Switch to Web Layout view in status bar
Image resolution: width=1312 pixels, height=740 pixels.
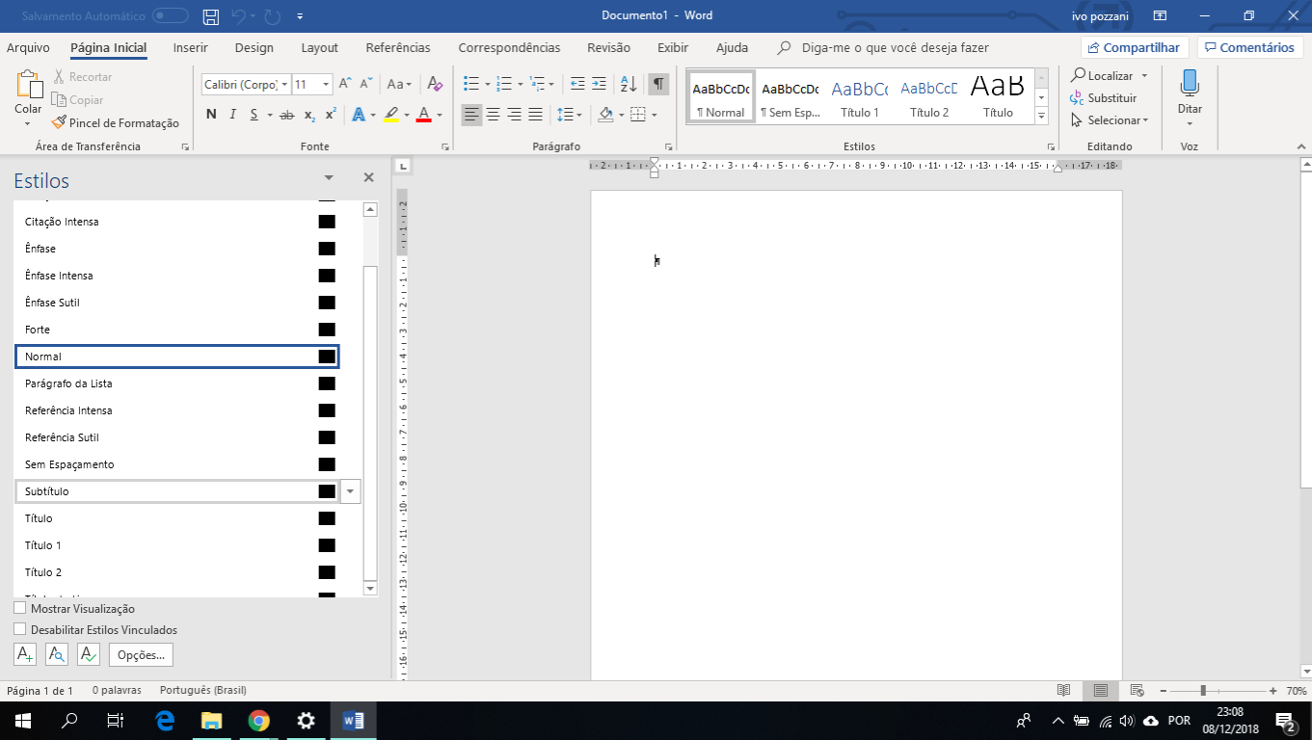click(x=1137, y=690)
